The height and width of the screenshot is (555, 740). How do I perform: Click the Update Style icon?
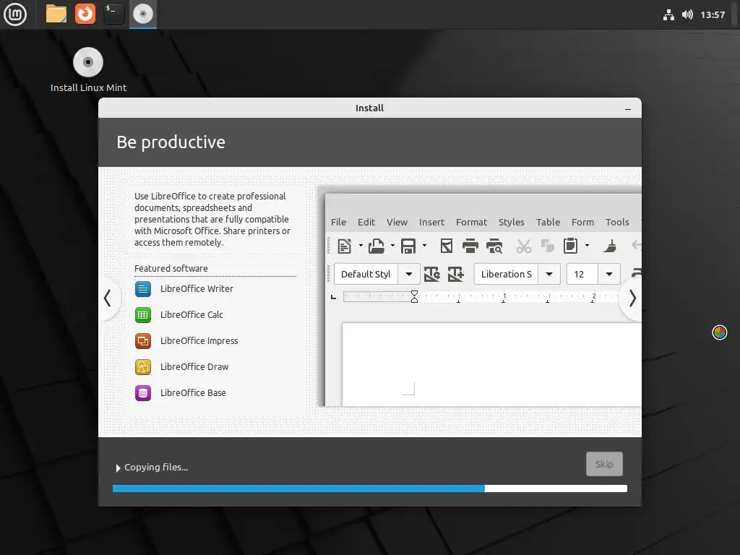[x=432, y=274]
